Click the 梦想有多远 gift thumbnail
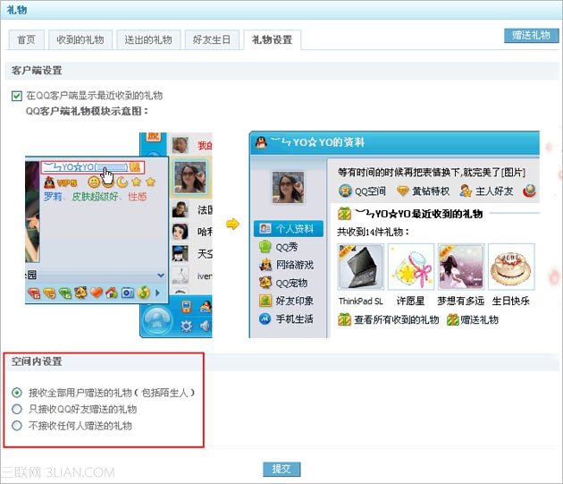563x484 pixels. coord(461,267)
